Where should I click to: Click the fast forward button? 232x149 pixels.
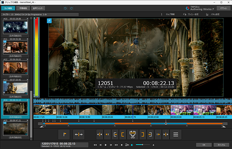coord(116,145)
